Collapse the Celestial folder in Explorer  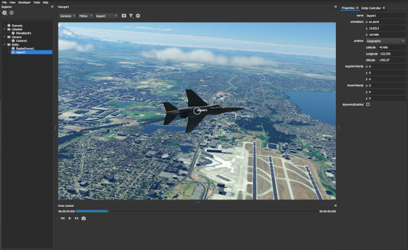pyautogui.click(x=5, y=29)
